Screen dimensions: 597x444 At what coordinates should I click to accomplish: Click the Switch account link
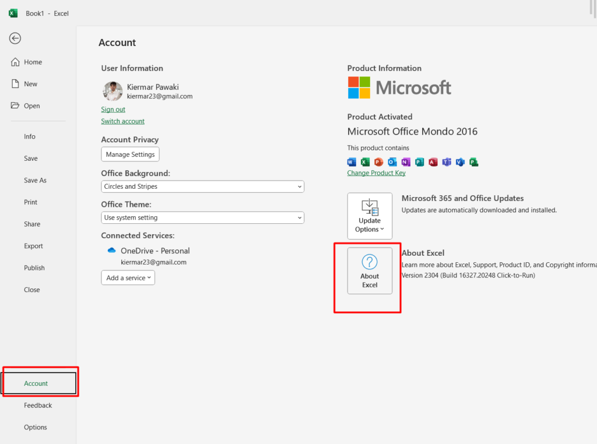123,121
